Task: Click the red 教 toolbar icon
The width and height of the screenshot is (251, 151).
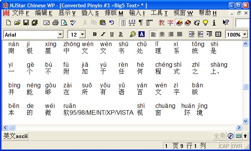Action: 161,23
